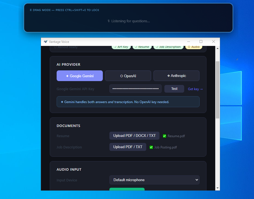The height and width of the screenshot is (199, 254).
Task: Minimize the Vantage Voice window
Action: point(189,42)
